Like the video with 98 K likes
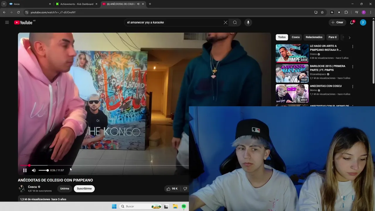375x211 pixels. coord(172,189)
